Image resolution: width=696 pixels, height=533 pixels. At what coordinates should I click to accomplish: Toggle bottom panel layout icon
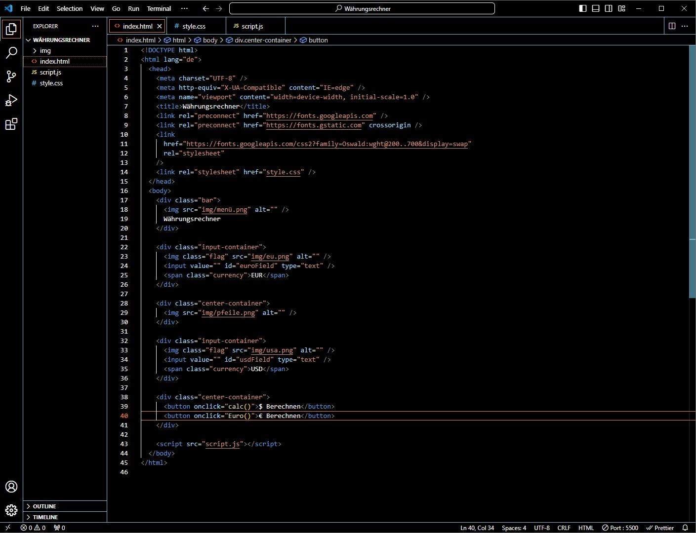(x=596, y=8)
